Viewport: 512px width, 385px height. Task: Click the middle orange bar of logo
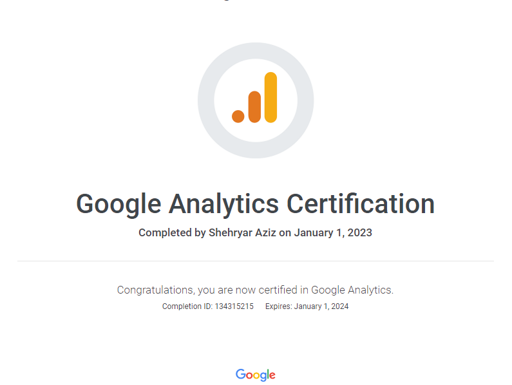tap(254, 106)
